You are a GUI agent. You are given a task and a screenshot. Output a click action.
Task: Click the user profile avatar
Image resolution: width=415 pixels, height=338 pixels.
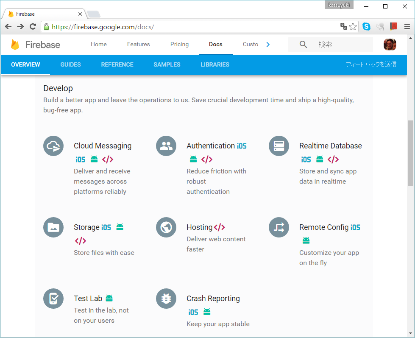click(390, 45)
